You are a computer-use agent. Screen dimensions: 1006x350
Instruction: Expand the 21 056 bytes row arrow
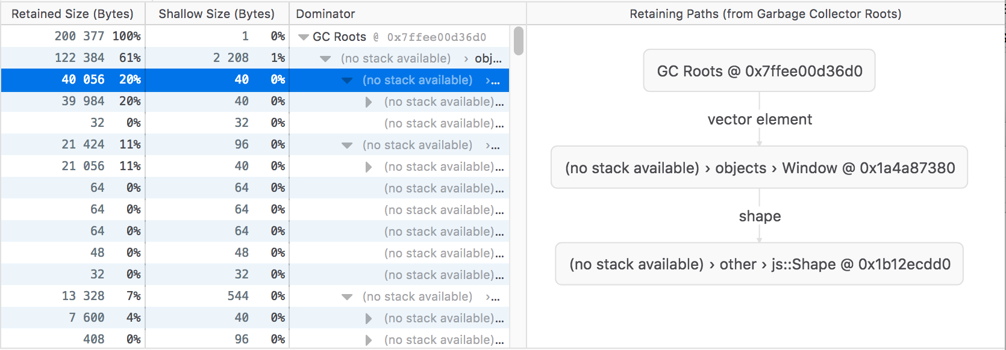tap(369, 167)
